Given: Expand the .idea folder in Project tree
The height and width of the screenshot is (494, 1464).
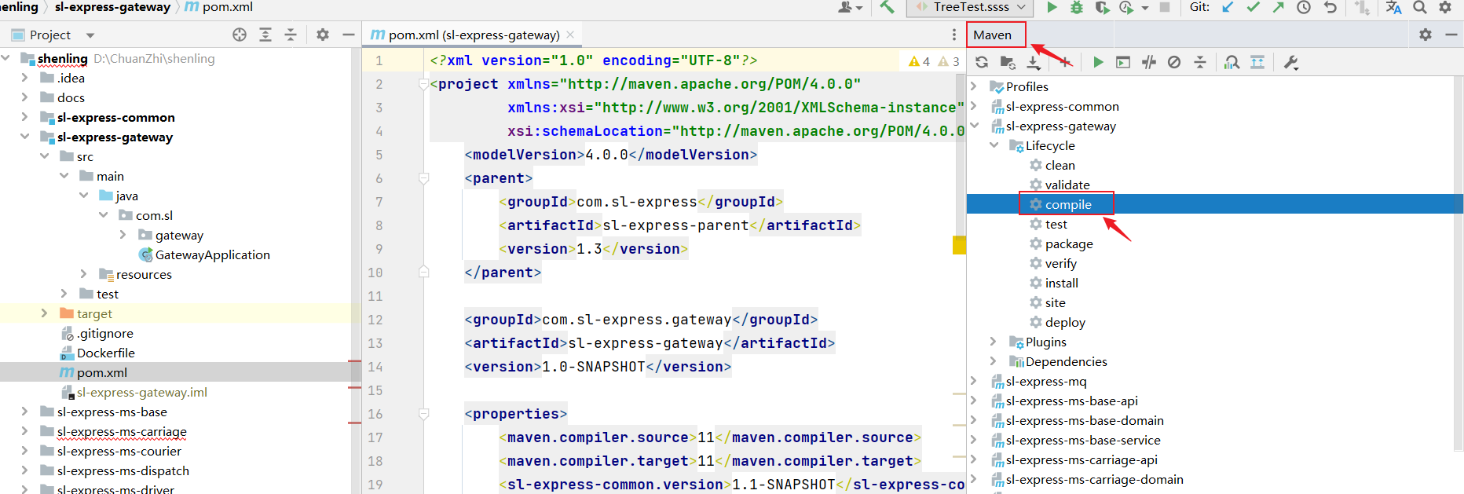Looking at the screenshot, I should [24, 78].
